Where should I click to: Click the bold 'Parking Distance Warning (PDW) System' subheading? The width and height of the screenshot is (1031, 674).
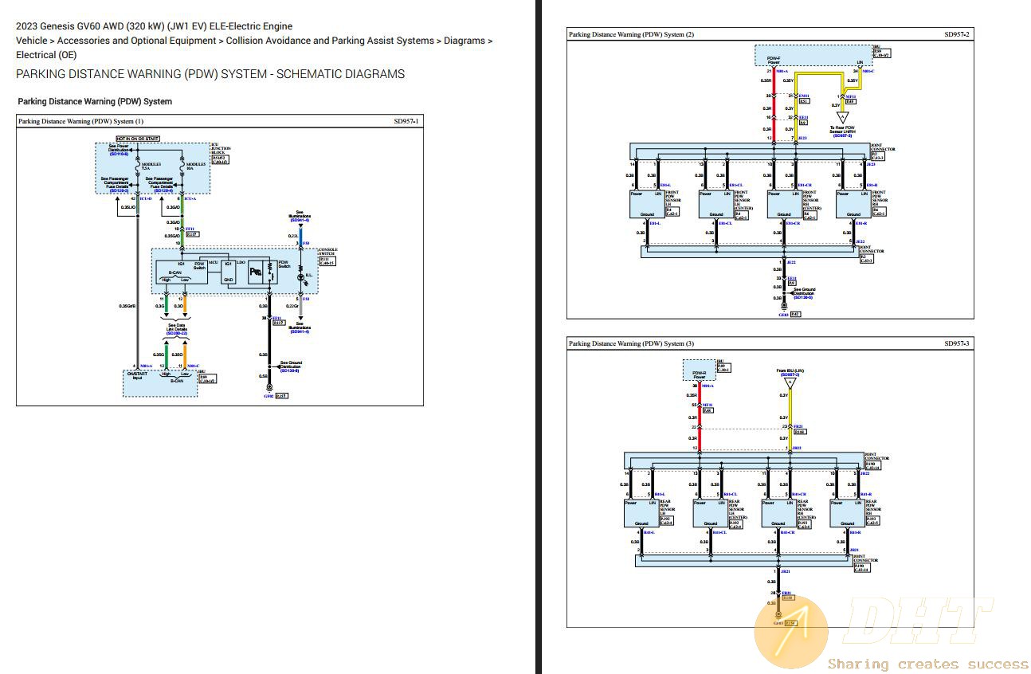click(95, 101)
